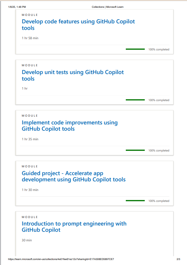
Task: Click the '30 min' duration of the prompt engineering module
Action: click(27, 240)
